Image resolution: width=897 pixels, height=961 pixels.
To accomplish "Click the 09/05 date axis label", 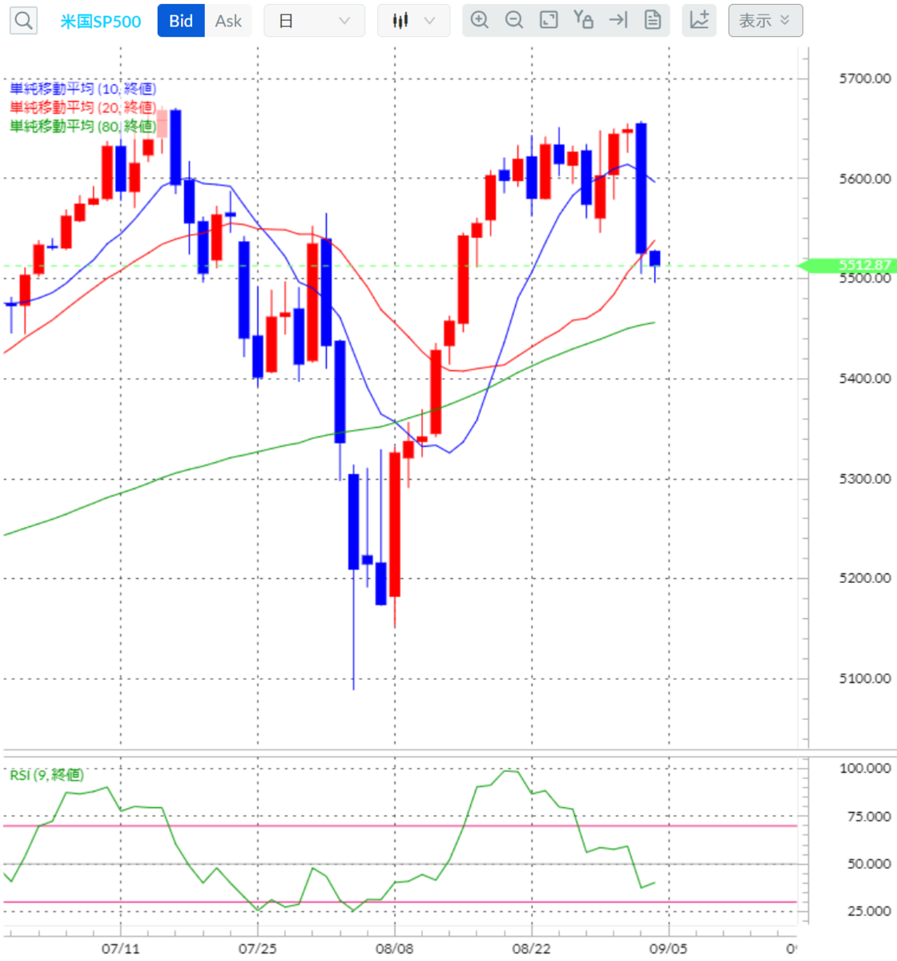I will click(x=668, y=949).
